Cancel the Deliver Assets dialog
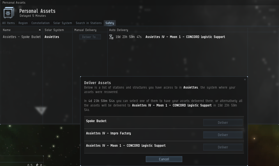 pyautogui.click(x=164, y=159)
